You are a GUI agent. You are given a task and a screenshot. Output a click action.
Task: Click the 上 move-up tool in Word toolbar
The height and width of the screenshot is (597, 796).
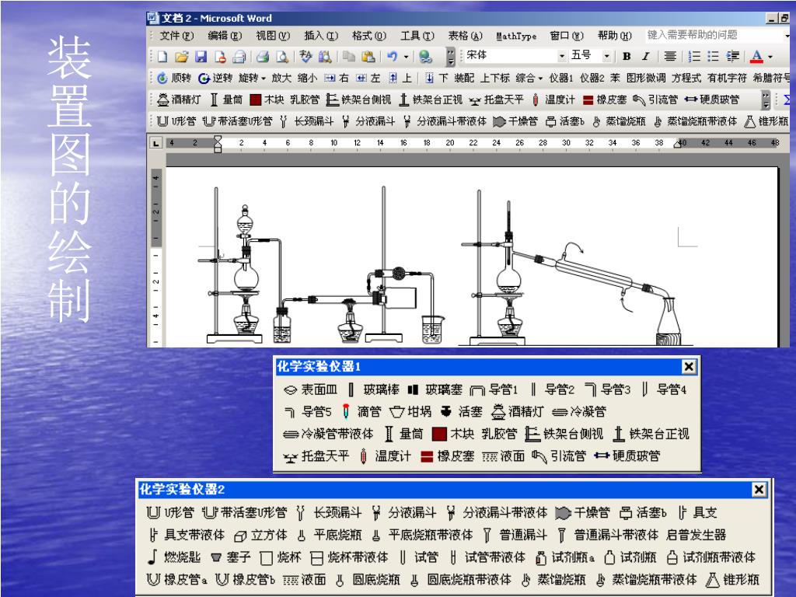pos(400,78)
